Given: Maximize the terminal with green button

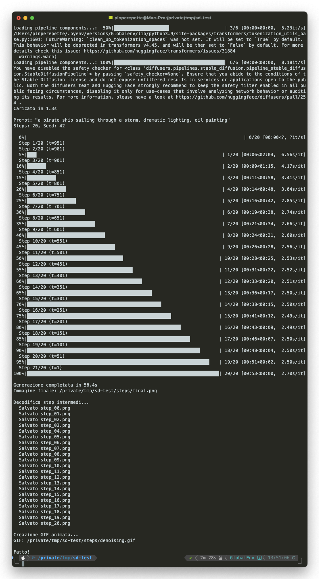Looking at the screenshot, I should coord(32,18).
